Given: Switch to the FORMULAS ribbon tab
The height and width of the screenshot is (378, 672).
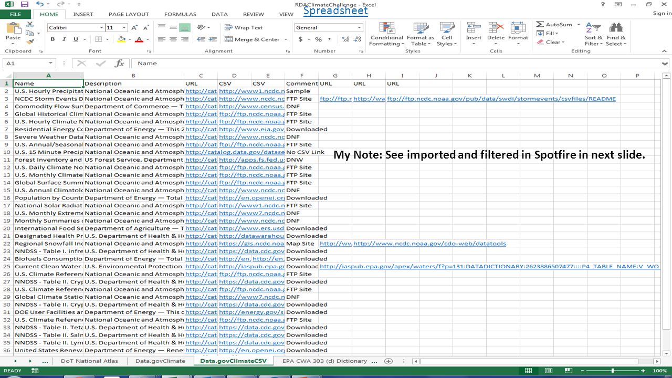Looking at the screenshot, I should [x=180, y=14].
